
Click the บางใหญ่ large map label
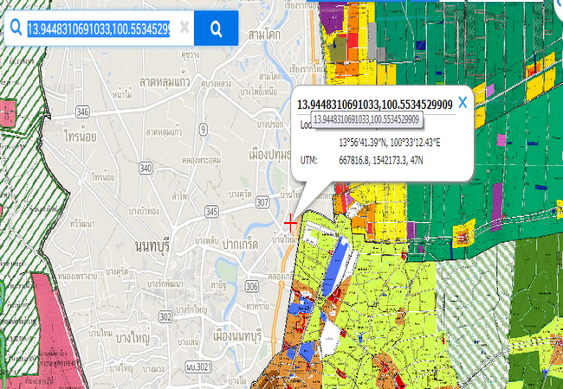[133, 338]
